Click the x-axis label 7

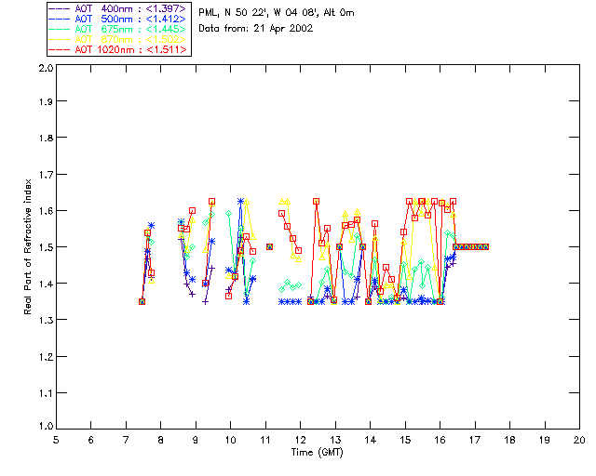click(126, 440)
